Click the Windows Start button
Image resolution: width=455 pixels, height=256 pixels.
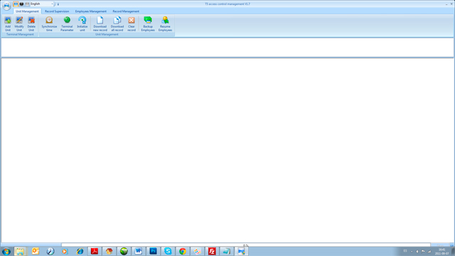tap(6, 251)
